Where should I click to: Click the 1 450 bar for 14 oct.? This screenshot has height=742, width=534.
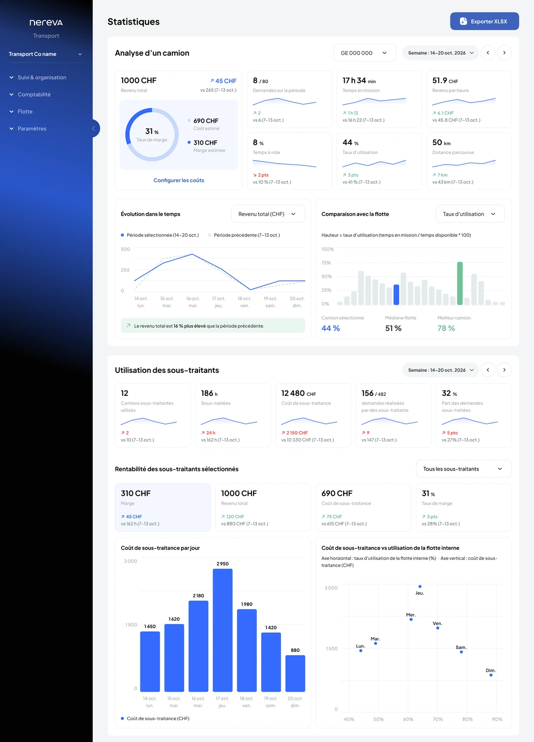point(150,661)
